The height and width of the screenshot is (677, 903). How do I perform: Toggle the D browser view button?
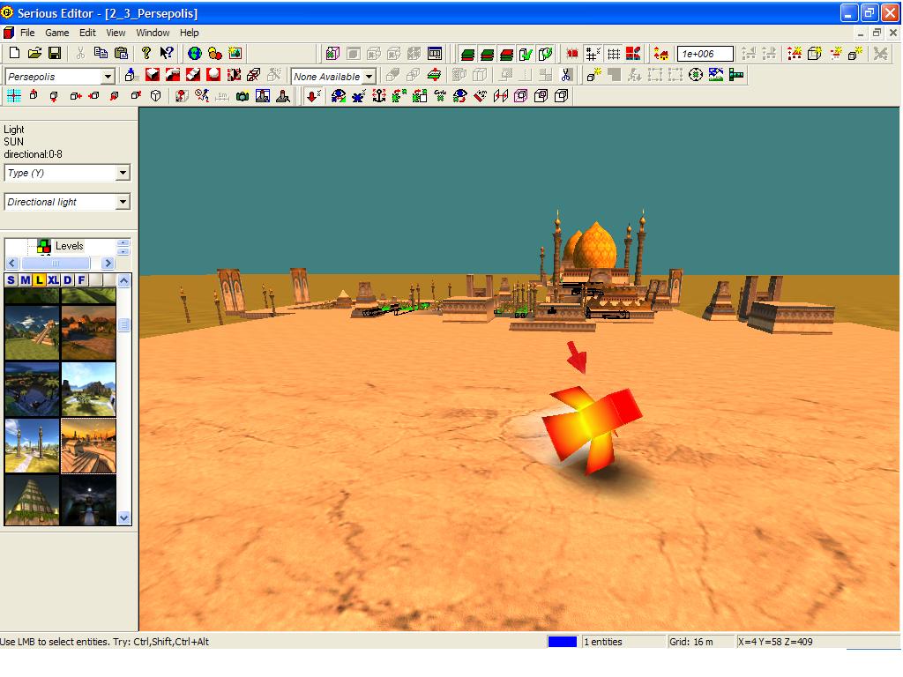[x=68, y=280]
